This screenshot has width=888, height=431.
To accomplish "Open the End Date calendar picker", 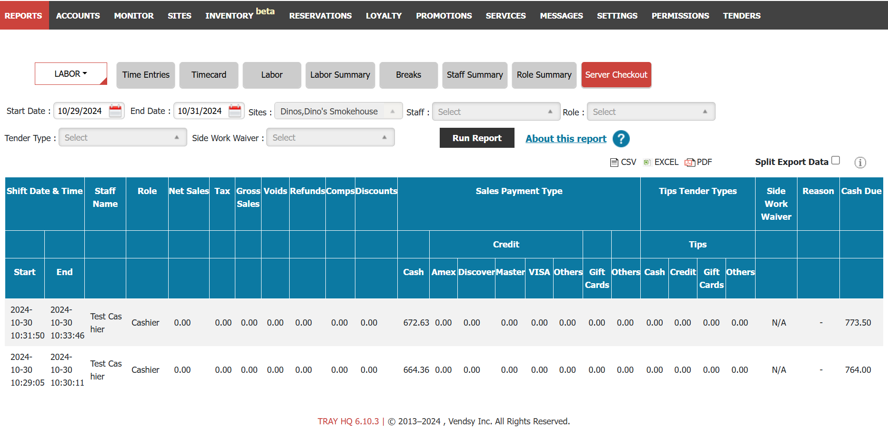I will [235, 111].
